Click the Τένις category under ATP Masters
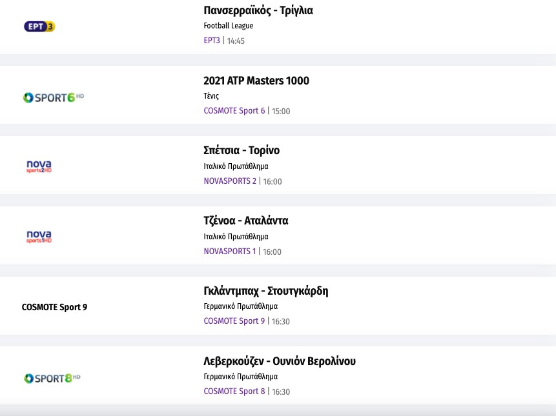Image resolution: width=556 pixels, height=416 pixels. tap(211, 96)
